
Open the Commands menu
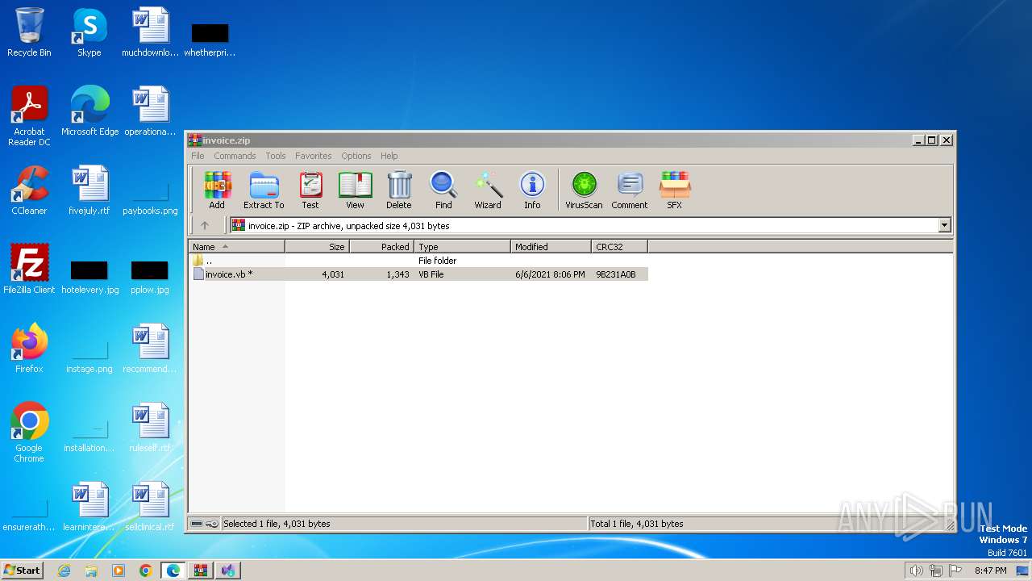click(x=235, y=156)
